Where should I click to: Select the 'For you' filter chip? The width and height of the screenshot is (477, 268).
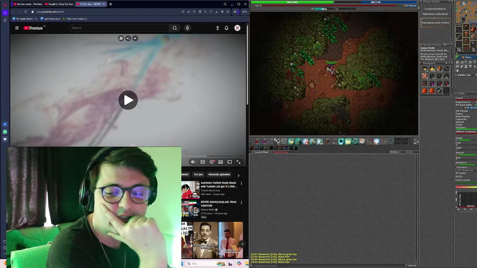pyautogui.click(x=198, y=175)
